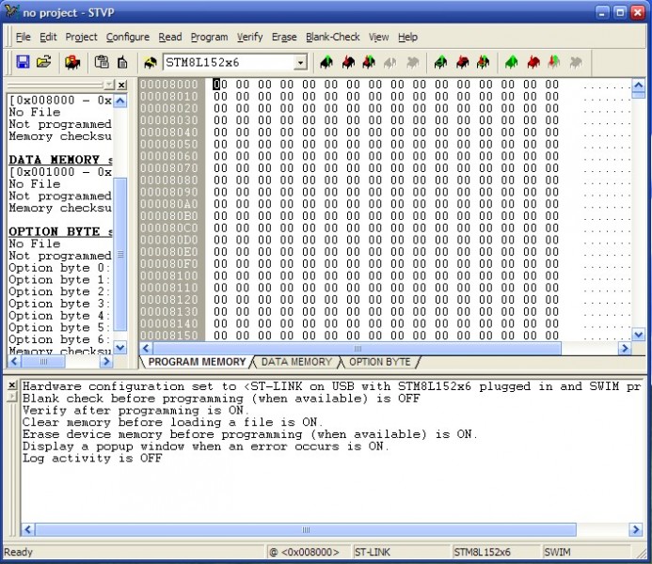Click red Program icon in third bug group
652x564 pixels.
(x=533, y=62)
